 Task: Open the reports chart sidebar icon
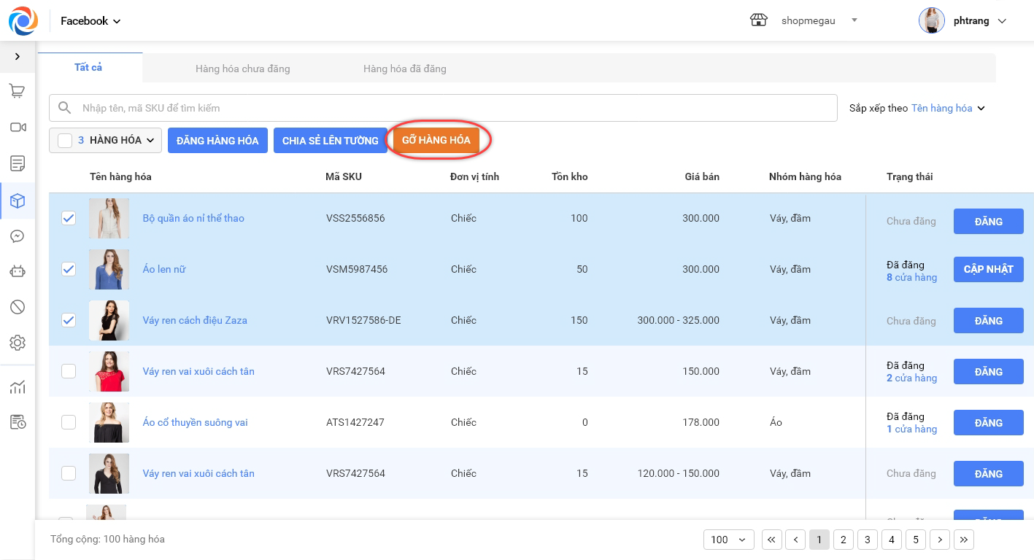point(18,387)
